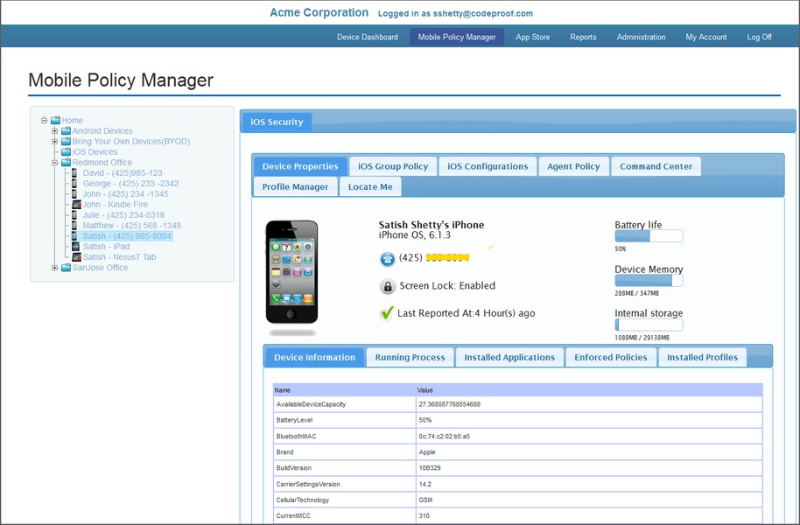
Task: Click the Battery life progress bar
Action: 649,235
